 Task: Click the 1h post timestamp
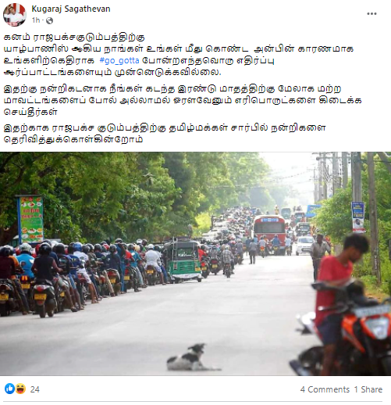pyautogui.click(x=36, y=20)
